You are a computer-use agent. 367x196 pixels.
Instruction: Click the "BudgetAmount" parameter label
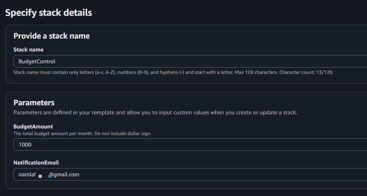(x=33, y=126)
